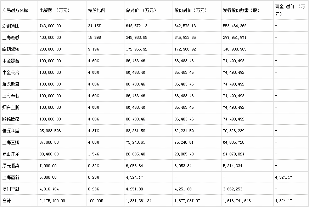Select the 皓玥挚迦 name cell

pos(19,49)
